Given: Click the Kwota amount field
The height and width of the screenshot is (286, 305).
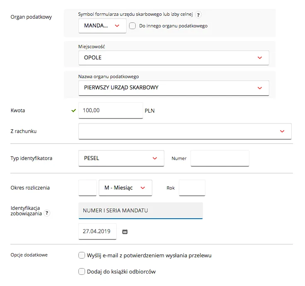Looking at the screenshot, I should 110,111.
